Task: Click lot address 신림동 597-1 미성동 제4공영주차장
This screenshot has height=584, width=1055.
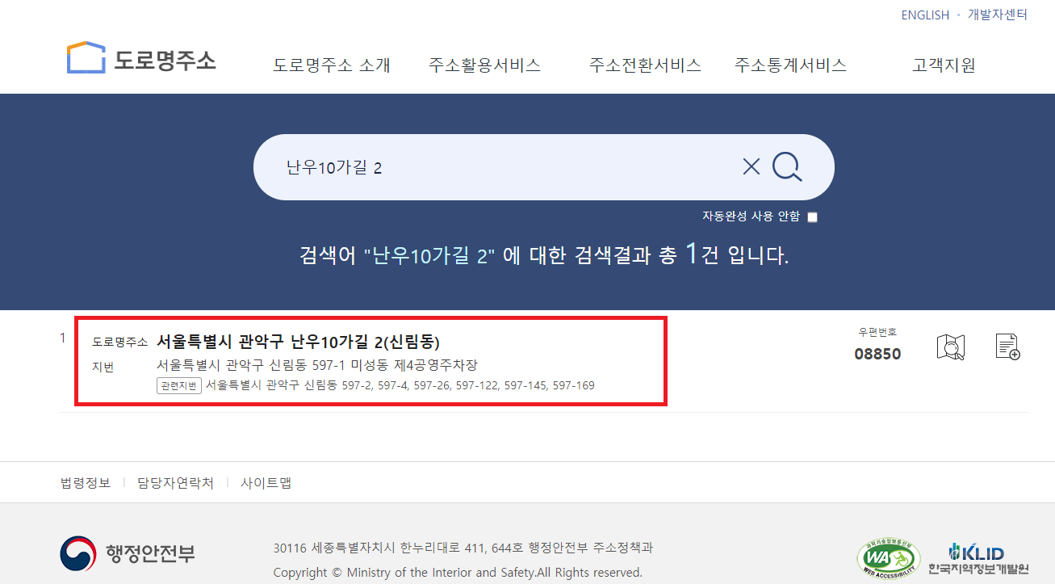Action: coord(317,365)
